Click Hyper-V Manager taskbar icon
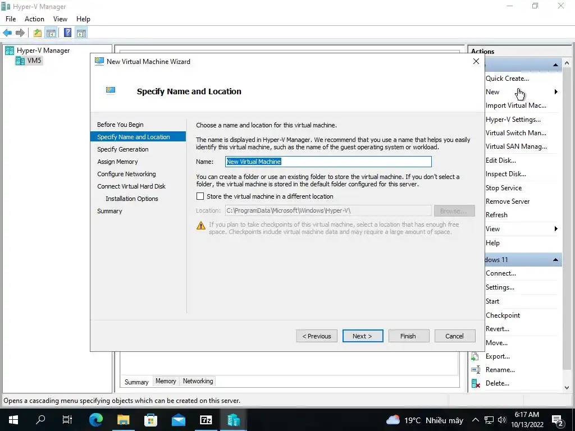Image resolution: width=575 pixels, height=431 pixels. click(233, 420)
